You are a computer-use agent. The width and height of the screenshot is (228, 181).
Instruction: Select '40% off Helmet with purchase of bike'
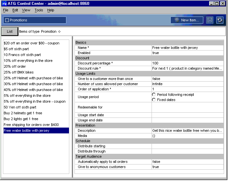point(36,90)
